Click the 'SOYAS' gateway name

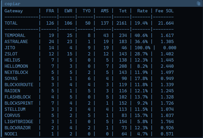coord(11,78)
